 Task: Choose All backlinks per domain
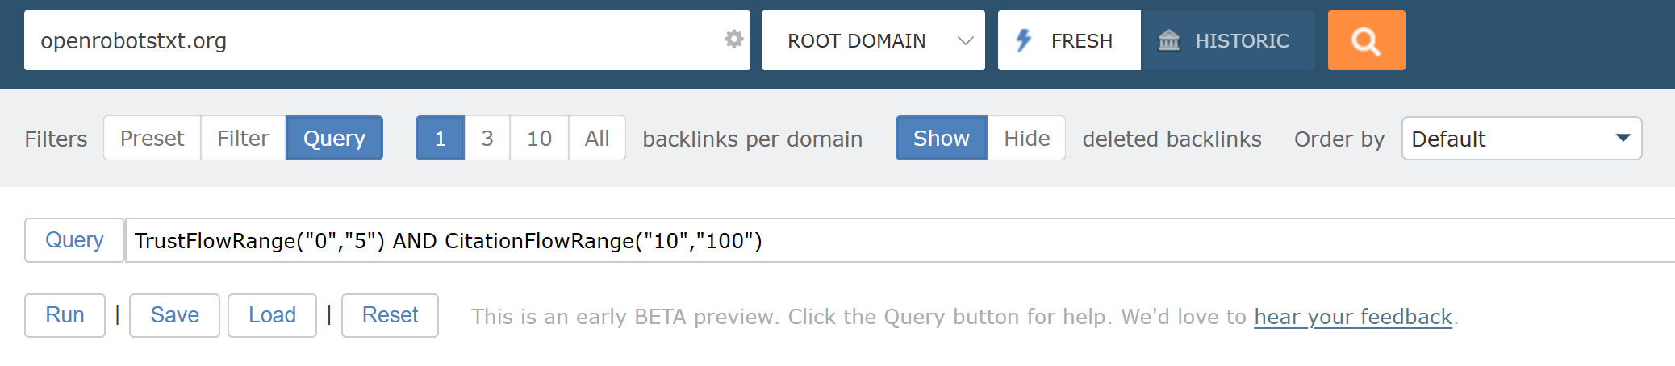pos(597,139)
